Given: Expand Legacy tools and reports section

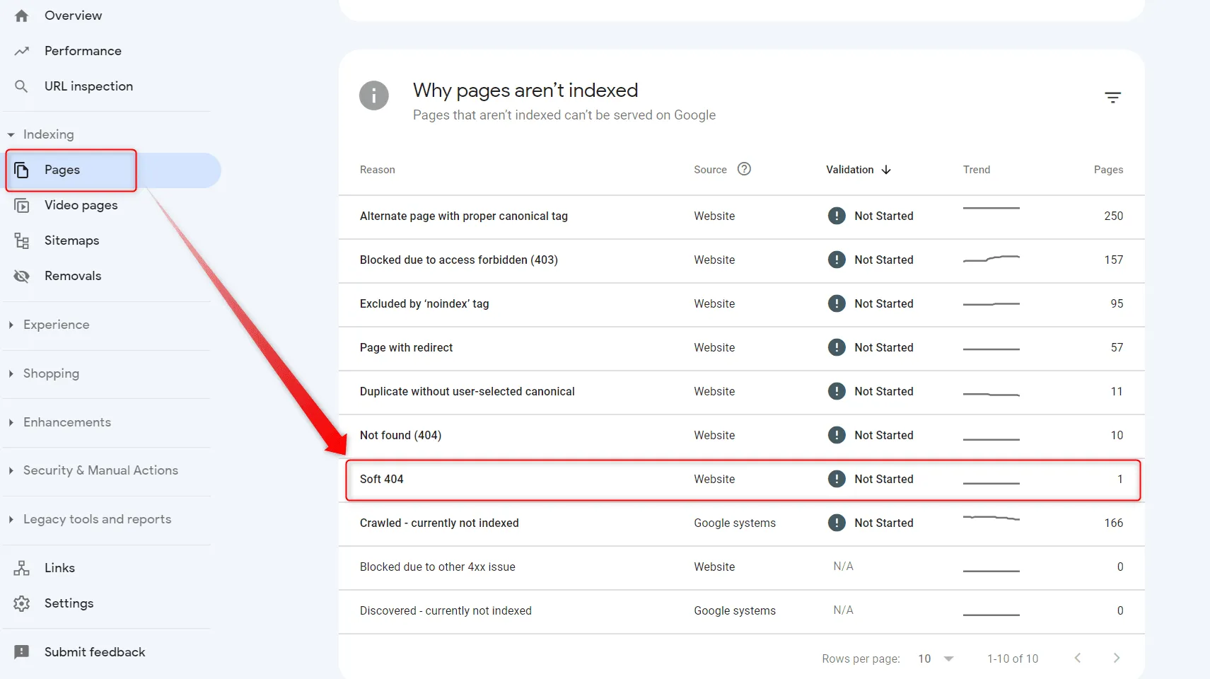Looking at the screenshot, I should click(11, 519).
